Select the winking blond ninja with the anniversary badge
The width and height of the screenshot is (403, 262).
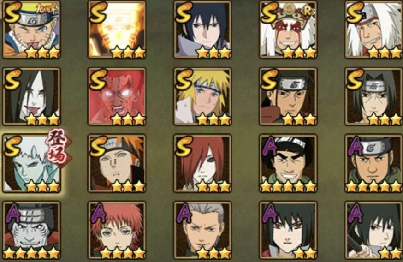tap(32, 30)
